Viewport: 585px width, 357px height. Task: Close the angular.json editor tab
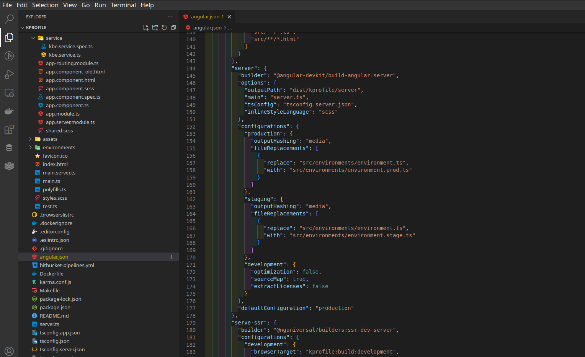229,17
